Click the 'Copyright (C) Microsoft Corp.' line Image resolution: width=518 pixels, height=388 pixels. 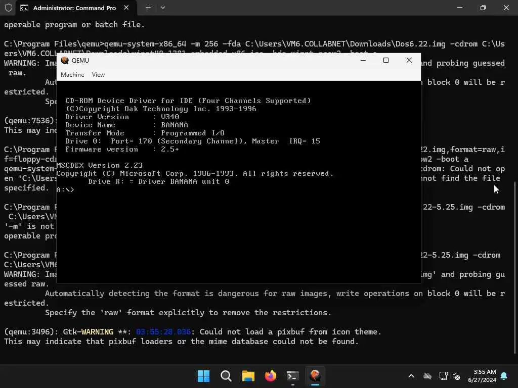click(195, 174)
